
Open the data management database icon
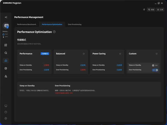pos(6,68)
